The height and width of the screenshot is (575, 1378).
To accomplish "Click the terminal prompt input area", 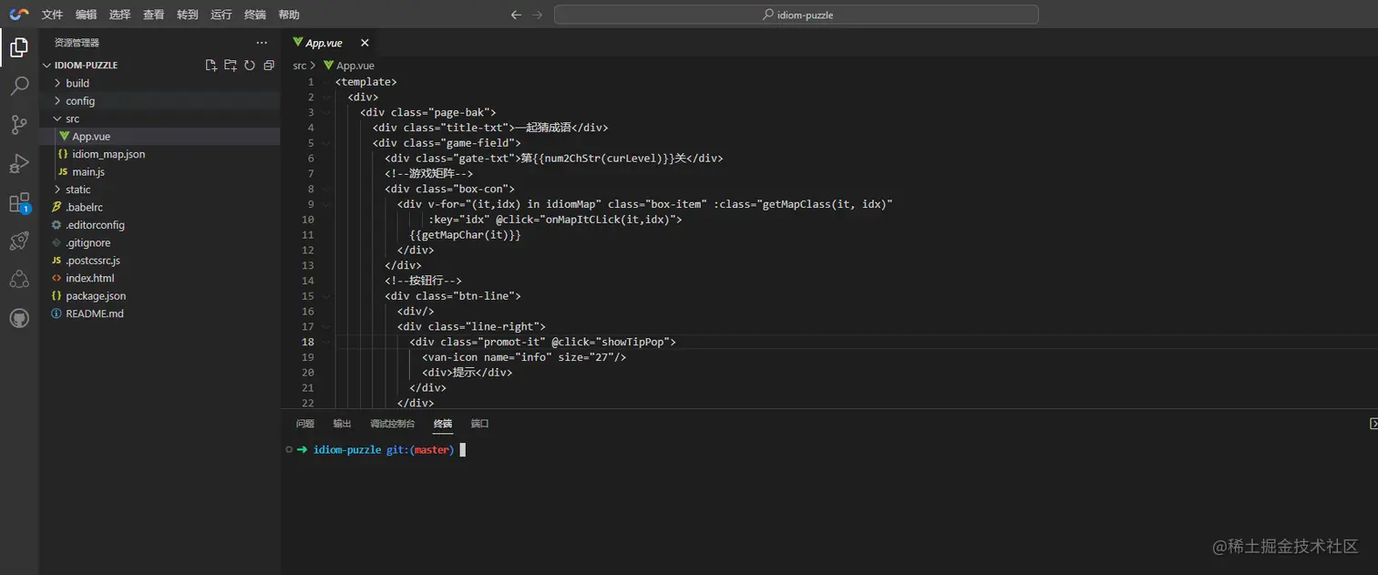I will (x=463, y=450).
